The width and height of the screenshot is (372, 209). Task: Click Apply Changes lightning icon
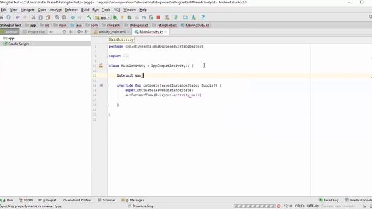tap(123, 17)
